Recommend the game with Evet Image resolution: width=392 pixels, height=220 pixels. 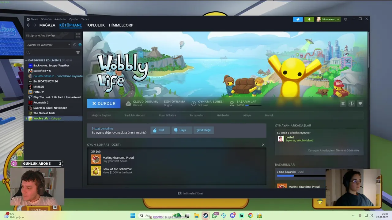[160, 130]
